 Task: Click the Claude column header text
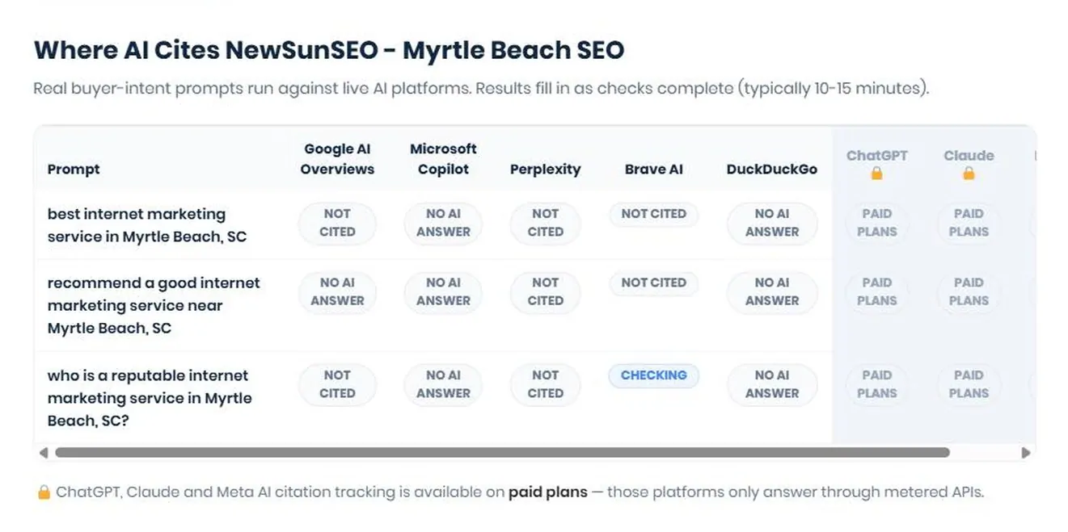coord(969,155)
